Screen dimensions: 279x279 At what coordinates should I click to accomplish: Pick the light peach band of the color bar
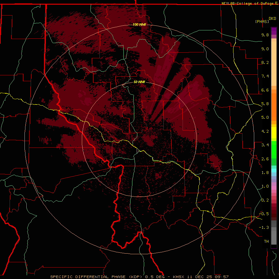[274, 64]
